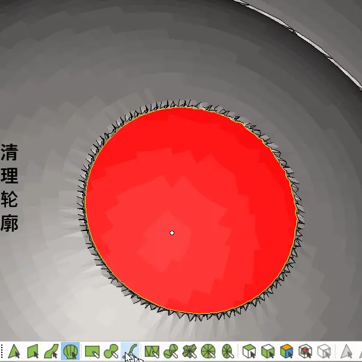Select the triangulated rectangle mesh tool
Image resolution: width=362 pixels, height=362 pixels.
coord(152,352)
